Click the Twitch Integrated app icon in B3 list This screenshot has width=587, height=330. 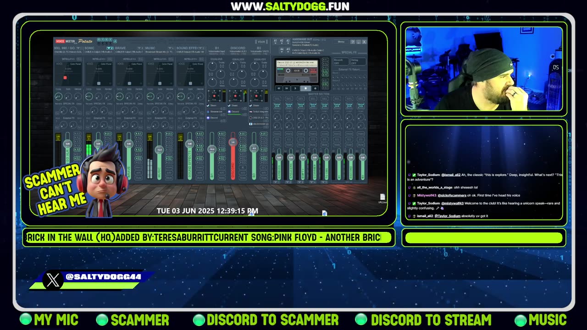tap(251, 112)
